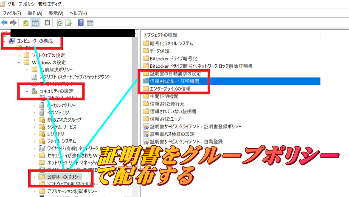Select BitLocker ドライブ暗号化 list item
The image size is (349, 197).
[173, 58]
